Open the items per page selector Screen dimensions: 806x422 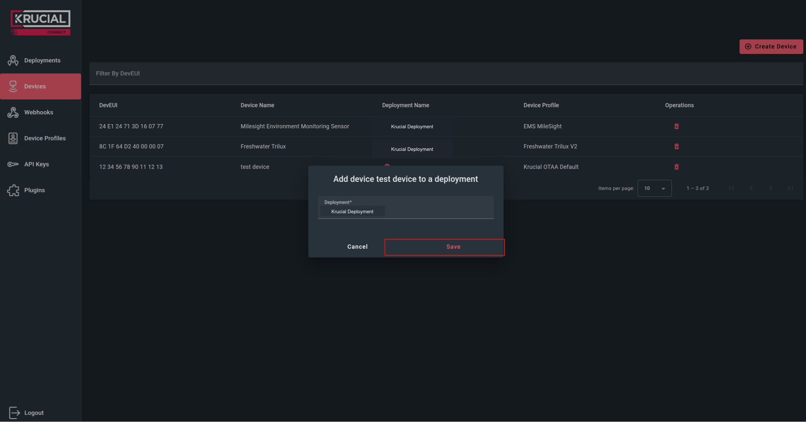click(654, 188)
